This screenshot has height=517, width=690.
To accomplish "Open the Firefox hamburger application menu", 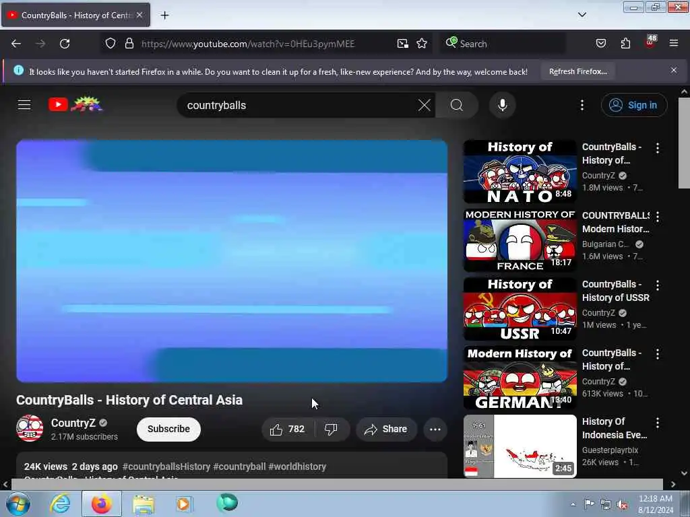I will coord(673,43).
